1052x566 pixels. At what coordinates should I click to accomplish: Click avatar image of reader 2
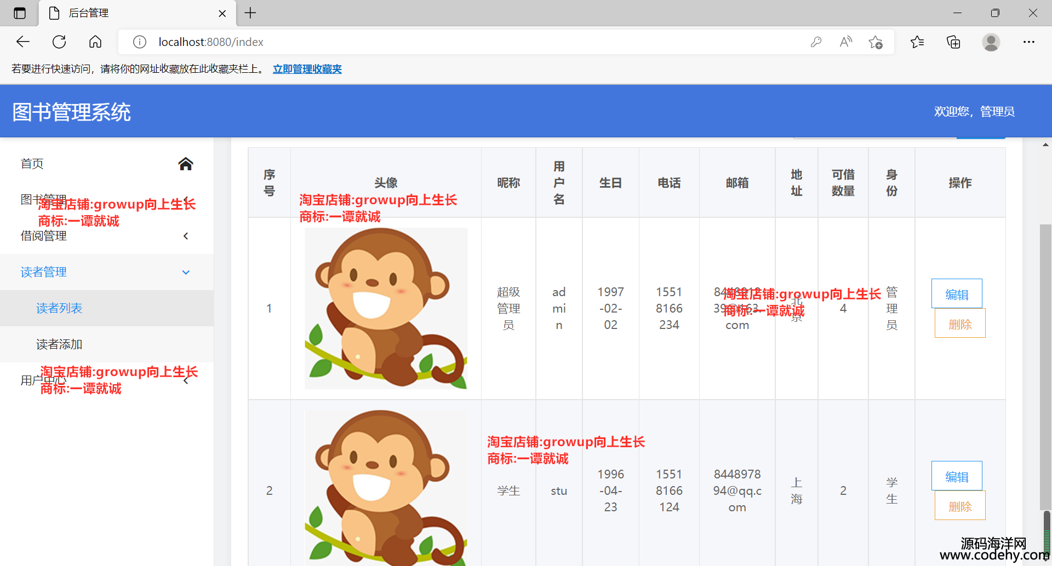386,488
